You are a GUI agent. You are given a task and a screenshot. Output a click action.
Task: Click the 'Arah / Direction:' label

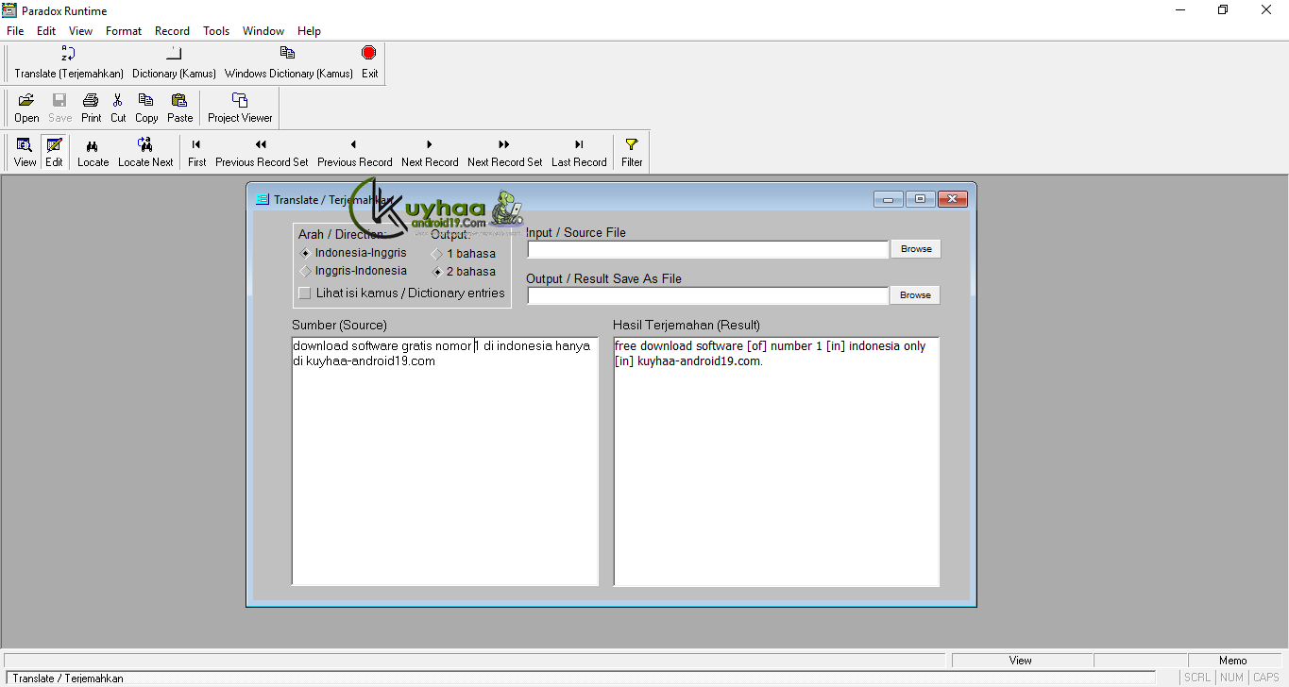(342, 234)
